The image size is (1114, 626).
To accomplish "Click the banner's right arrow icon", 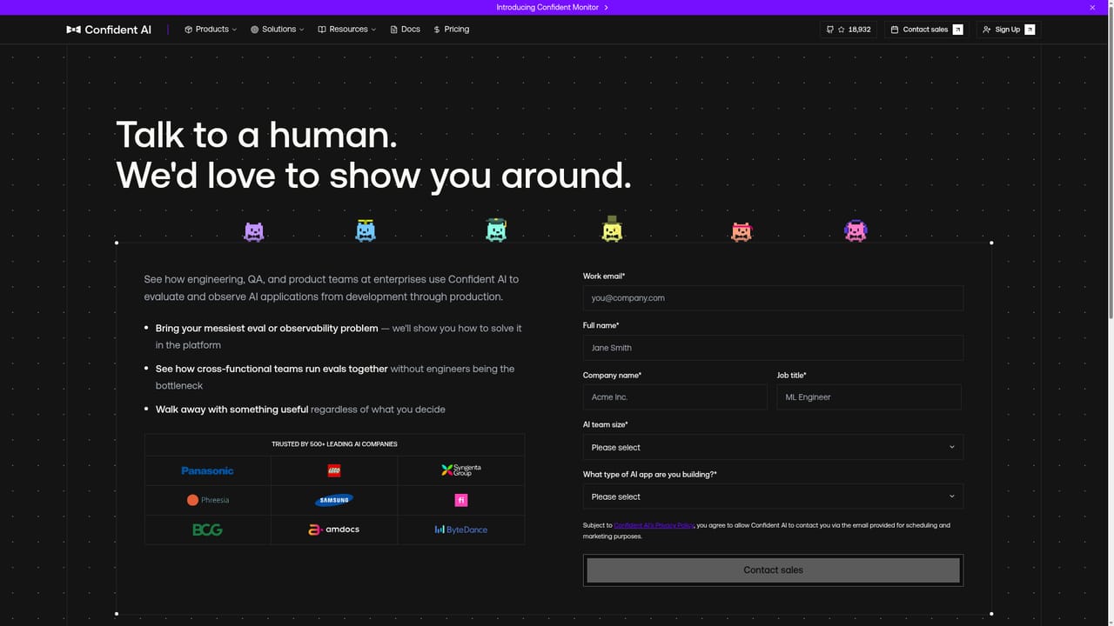I will [606, 7].
